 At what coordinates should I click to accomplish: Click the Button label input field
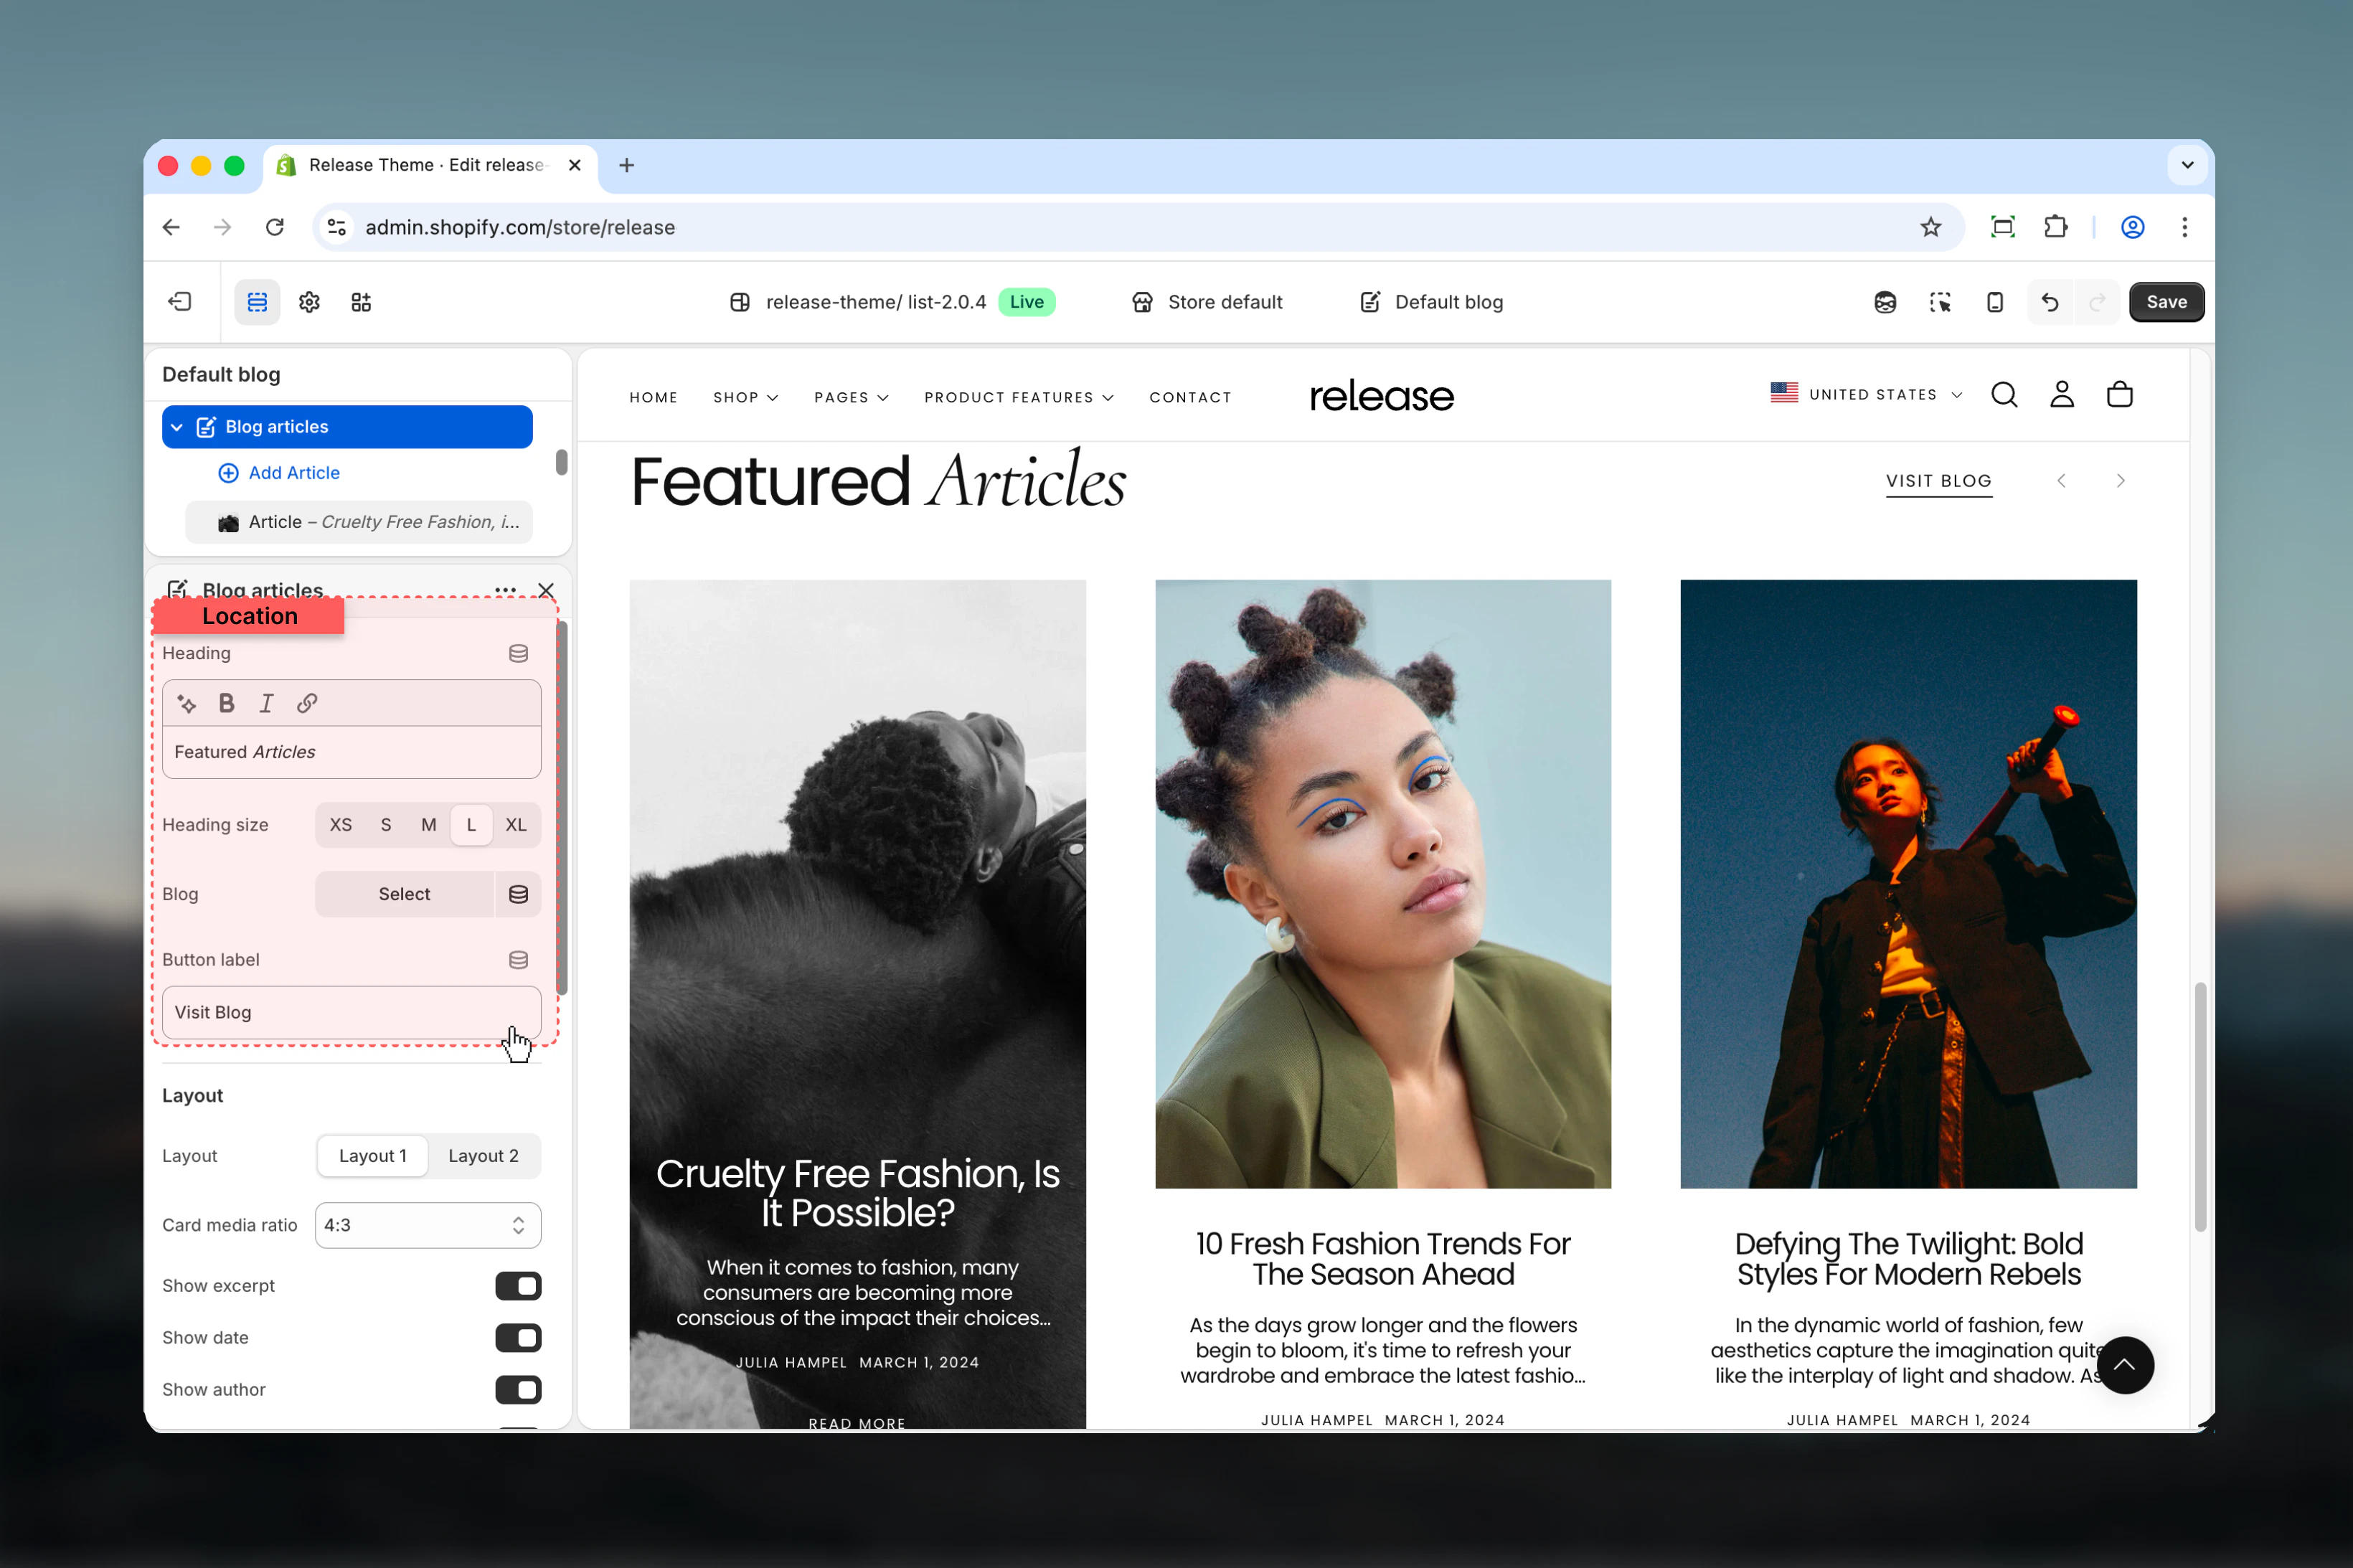pyautogui.click(x=352, y=1013)
